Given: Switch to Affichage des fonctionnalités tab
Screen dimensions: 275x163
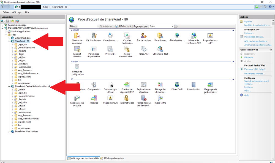Looking at the screenshot, I should pos(84,158).
